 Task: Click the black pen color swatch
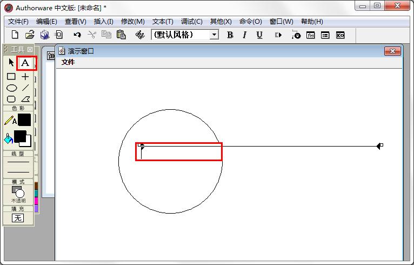tap(24, 120)
